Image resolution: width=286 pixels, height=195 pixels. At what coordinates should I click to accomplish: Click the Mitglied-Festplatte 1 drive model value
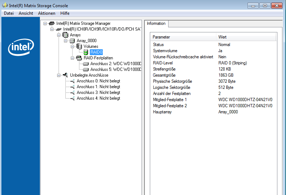[x=245, y=100]
